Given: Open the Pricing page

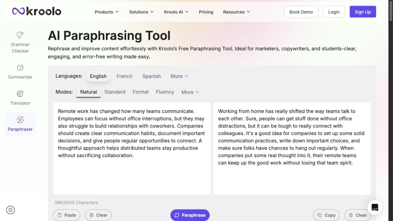Looking at the screenshot, I should 206,12.
